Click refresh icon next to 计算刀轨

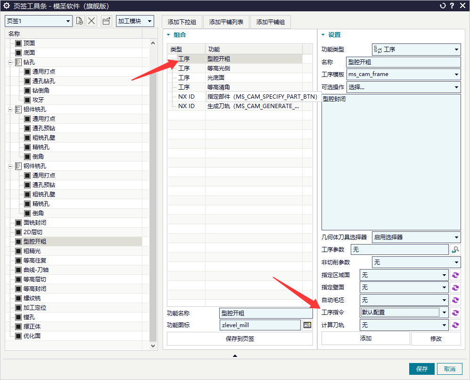[455, 325]
